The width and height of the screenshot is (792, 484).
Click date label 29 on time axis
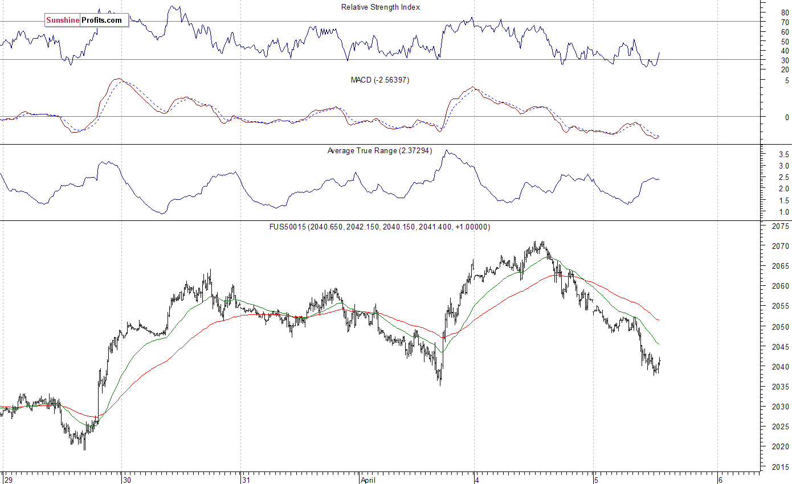[x=8, y=479]
